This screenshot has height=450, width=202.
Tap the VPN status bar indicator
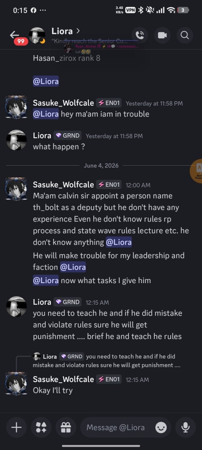[x=130, y=10]
